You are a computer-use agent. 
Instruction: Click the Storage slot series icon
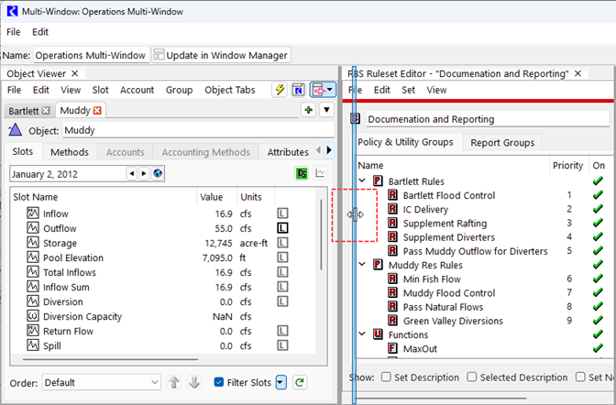pyautogui.click(x=33, y=243)
